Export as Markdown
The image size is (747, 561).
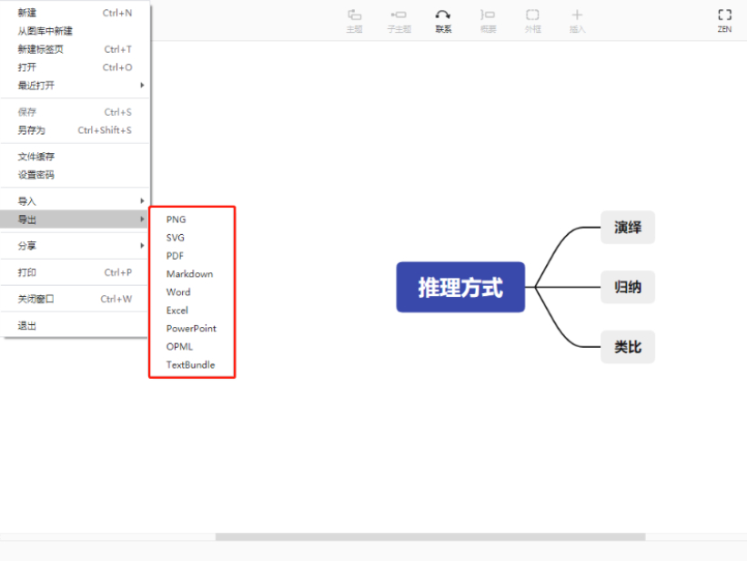(192, 274)
